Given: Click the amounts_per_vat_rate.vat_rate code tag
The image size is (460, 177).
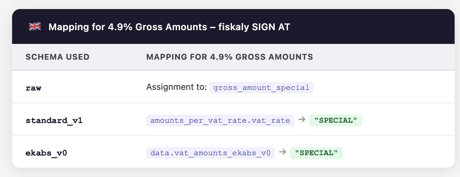Looking at the screenshot, I should [x=220, y=120].
